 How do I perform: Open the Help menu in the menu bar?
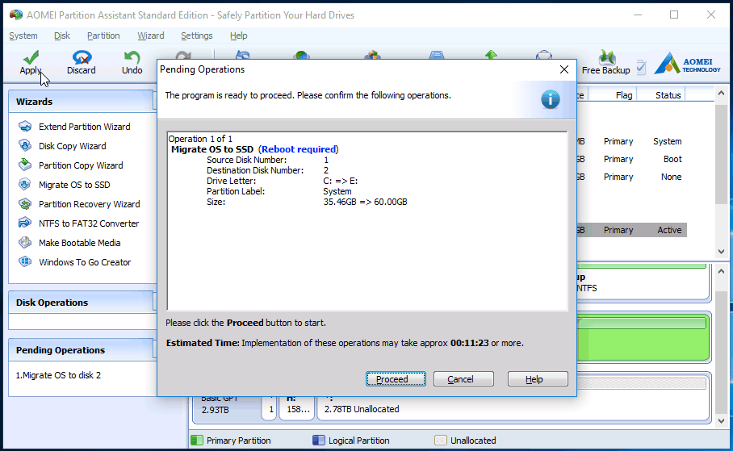click(238, 35)
